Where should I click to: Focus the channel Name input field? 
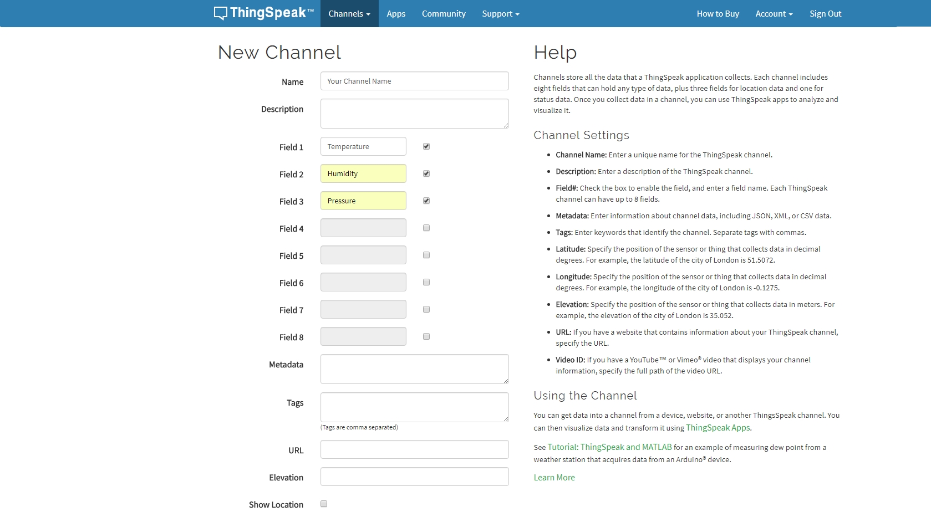(415, 81)
